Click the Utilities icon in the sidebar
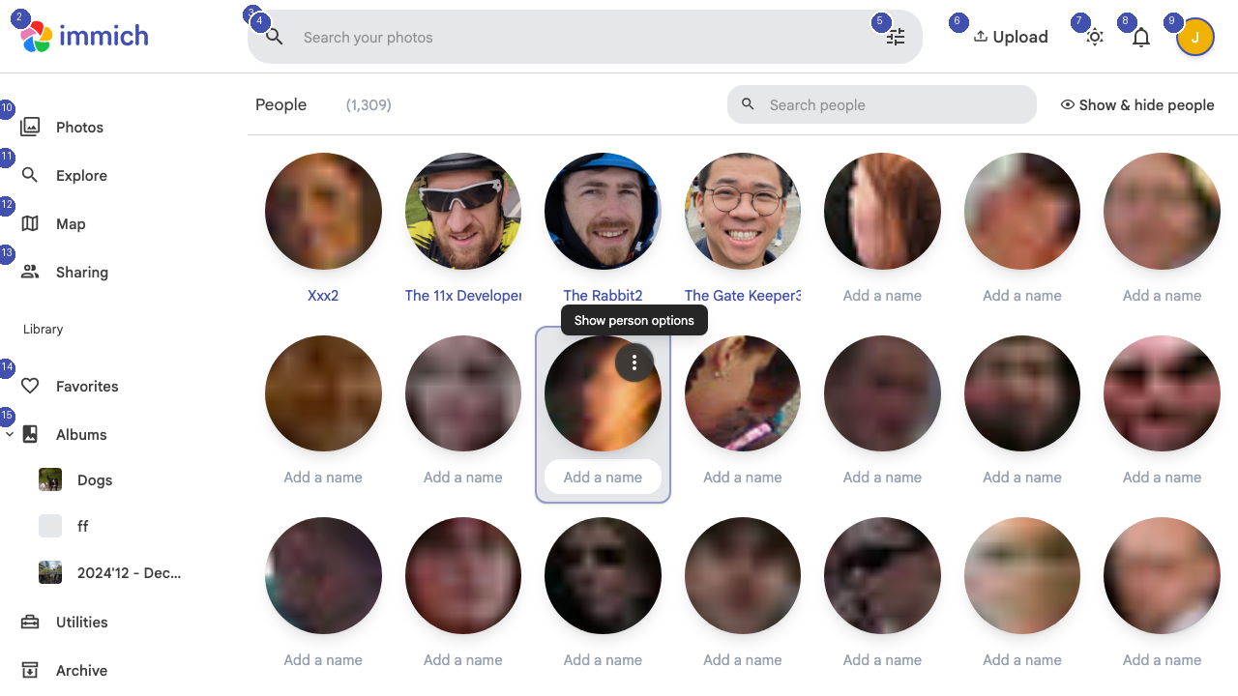Image resolution: width=1238 pixels, height=696 pixels. pyautogui.click(x=30, y=622)
